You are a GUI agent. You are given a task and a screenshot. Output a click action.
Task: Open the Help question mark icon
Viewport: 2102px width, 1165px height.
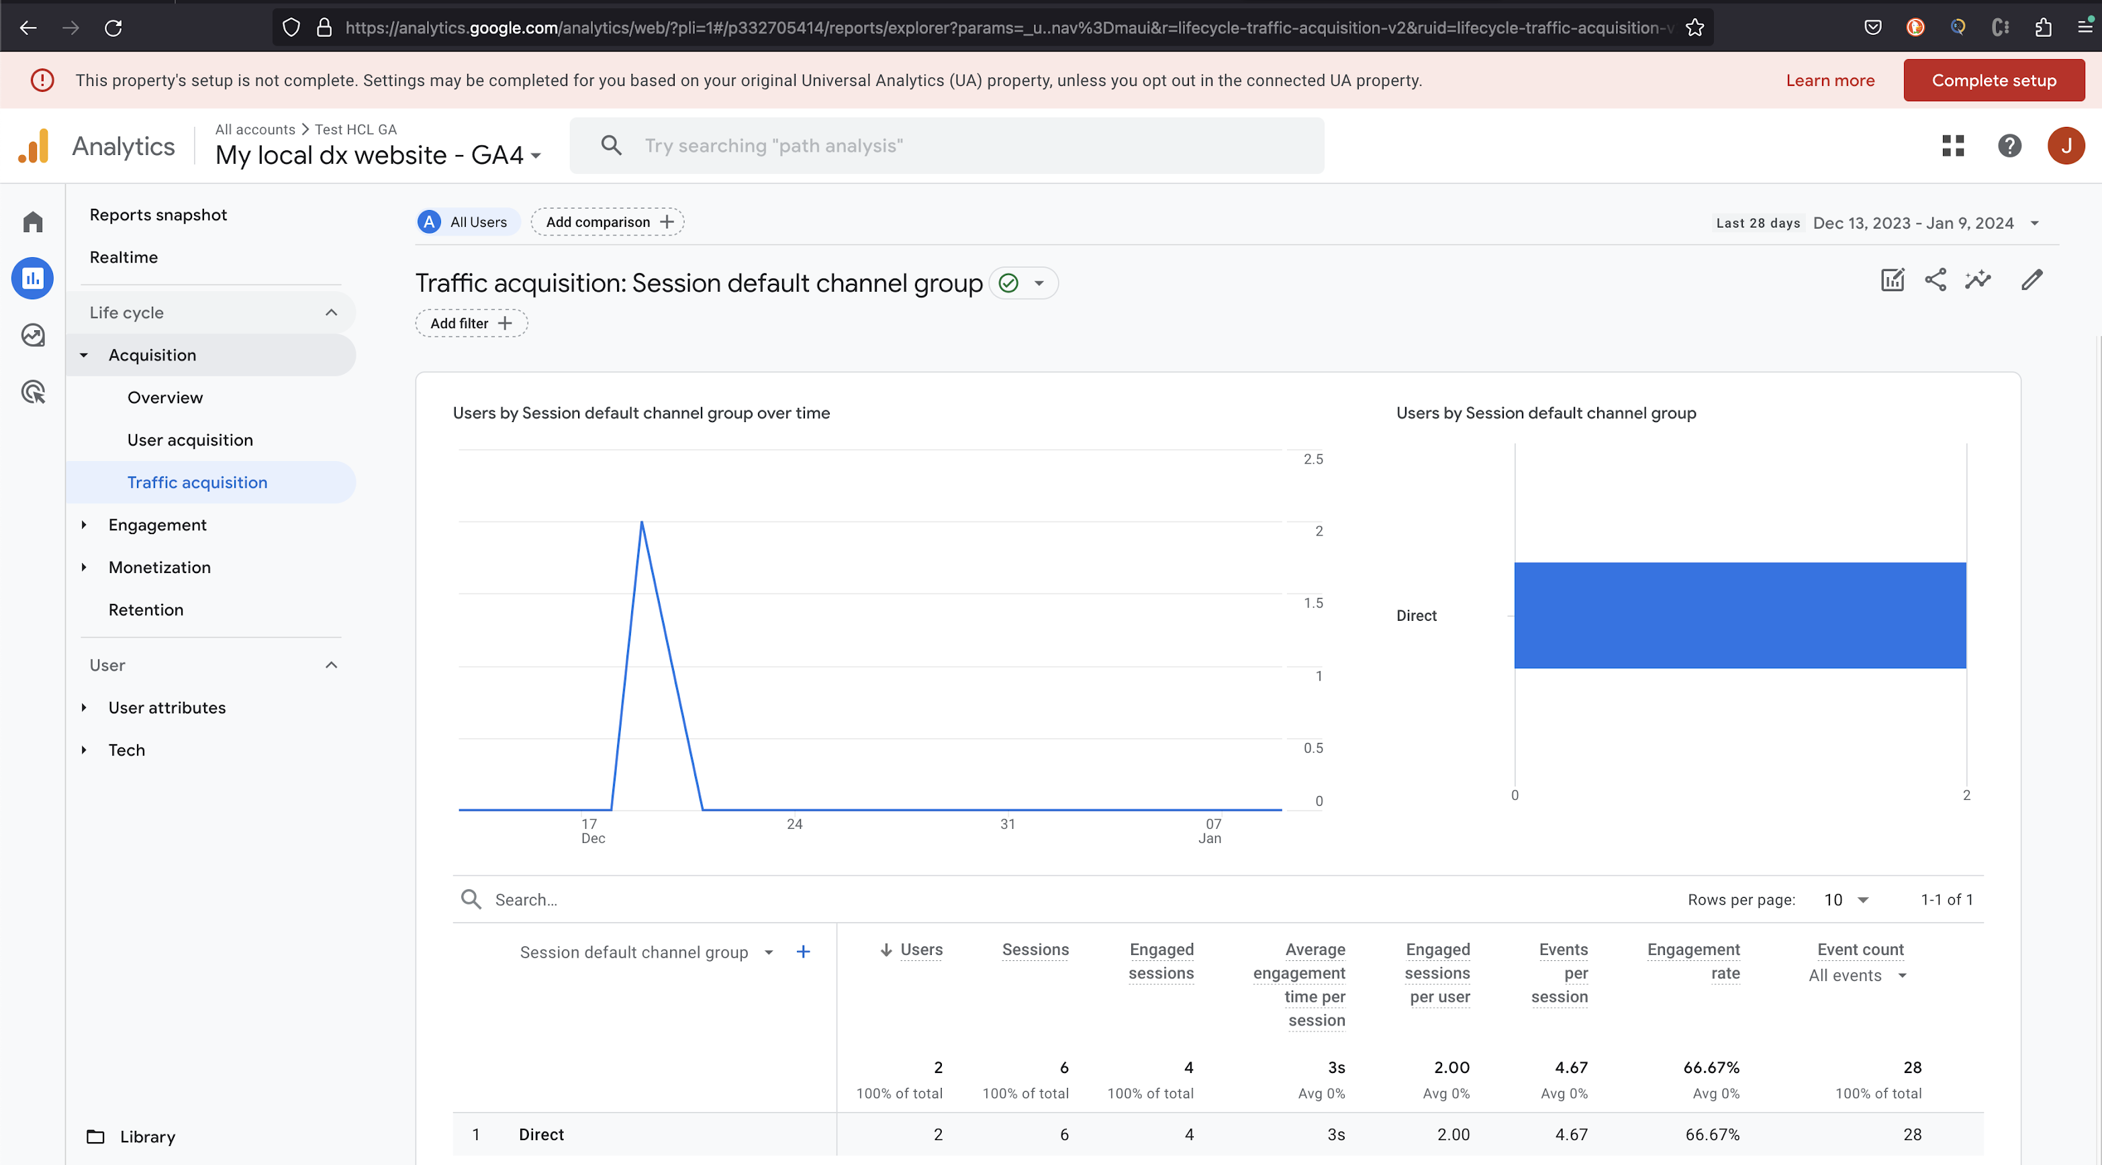(x=2009, y=146)
